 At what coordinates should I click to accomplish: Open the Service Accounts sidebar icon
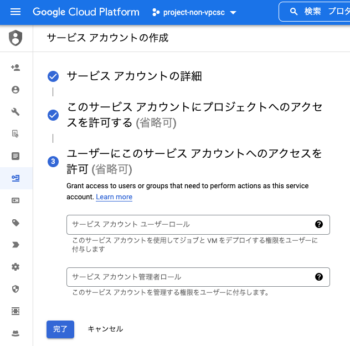pyautogui.click(x=16, y=178)
